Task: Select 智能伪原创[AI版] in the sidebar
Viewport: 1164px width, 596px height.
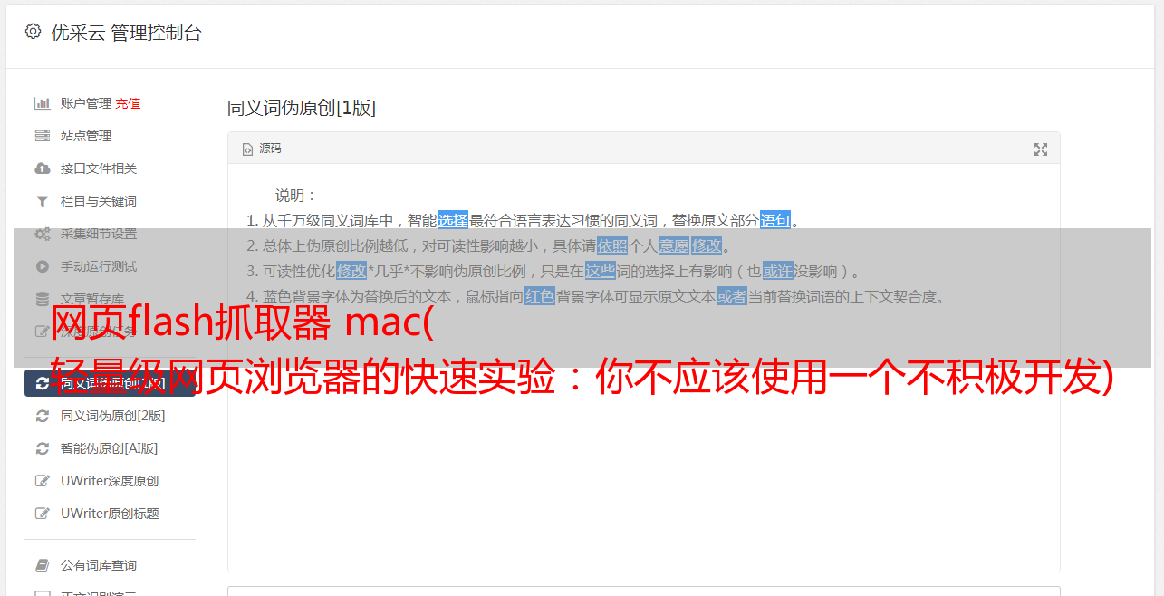Action: [110, 448]
